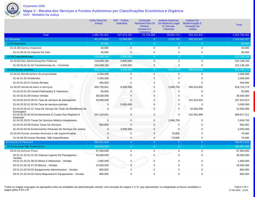Click the Instituto Nacional De Medicina Legal header
Image resolution: width=255 pixels, height=197 pixels.
168,25
